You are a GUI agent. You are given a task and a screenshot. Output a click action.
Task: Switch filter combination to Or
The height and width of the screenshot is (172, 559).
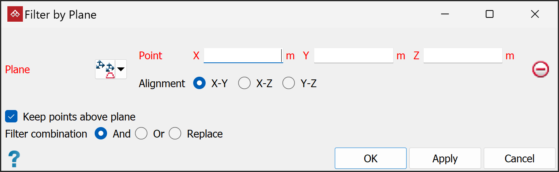click(x=141, y=134)
